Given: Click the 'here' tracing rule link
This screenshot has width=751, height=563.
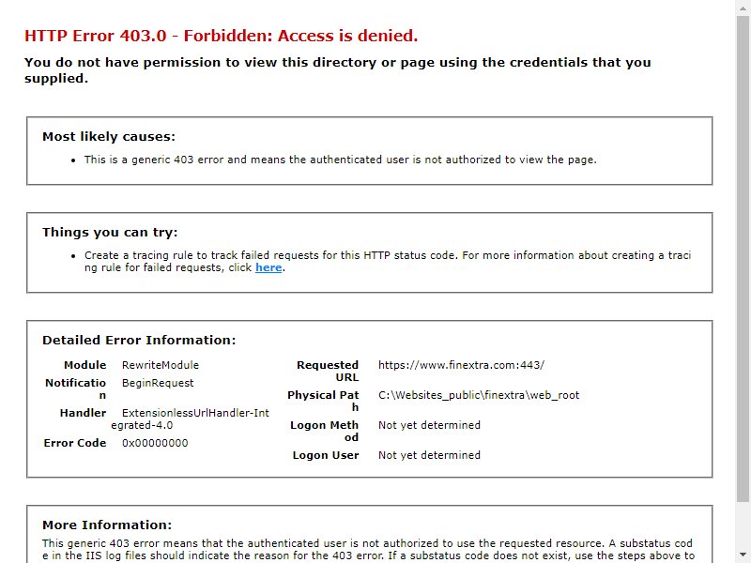Looking at the screenshot, I should pos(268,267).
